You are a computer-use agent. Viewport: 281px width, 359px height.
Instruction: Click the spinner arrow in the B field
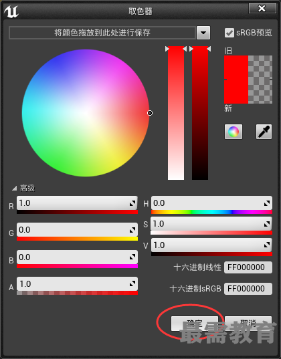coord(132,257)
